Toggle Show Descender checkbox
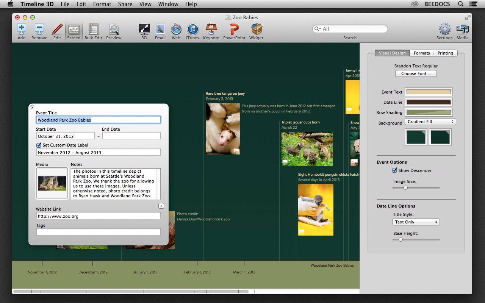485x303 pixels. tap(394, 170)
